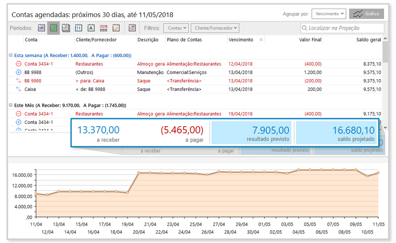This screenshot has width=396, height=243.
Task: Click the blue plus icon beside BB 9988
Action: tap(18, 72)
